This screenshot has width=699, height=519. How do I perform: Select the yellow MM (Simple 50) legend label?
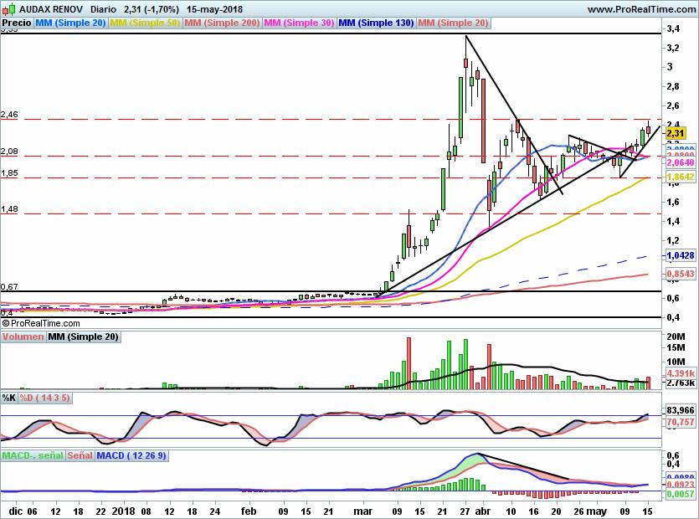click(x=146, y=23)
